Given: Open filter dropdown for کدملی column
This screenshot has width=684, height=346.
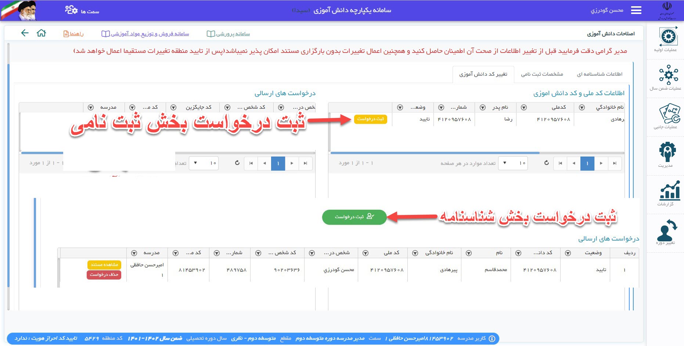Looking at the screenshot, I should (524, 108).
